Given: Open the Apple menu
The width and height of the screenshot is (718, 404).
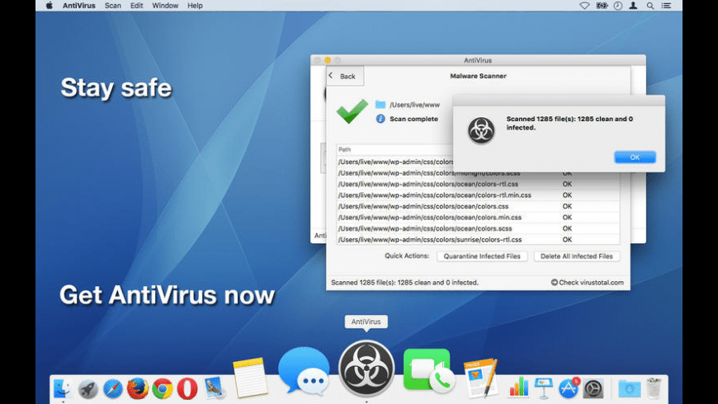Looking at the screenshot, I should [49, 6].
